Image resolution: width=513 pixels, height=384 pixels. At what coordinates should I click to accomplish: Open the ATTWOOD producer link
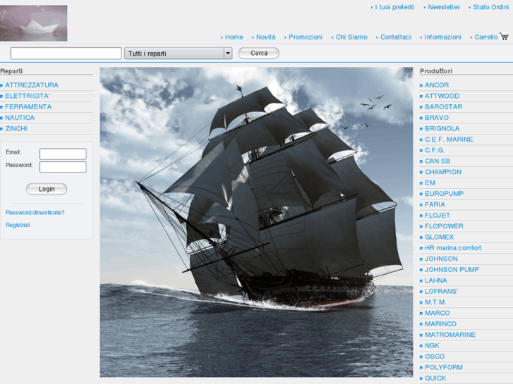pos(442,96)
